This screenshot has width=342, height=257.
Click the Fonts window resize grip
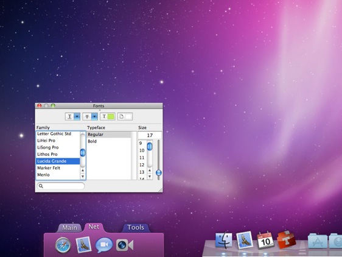click(160, 190)
